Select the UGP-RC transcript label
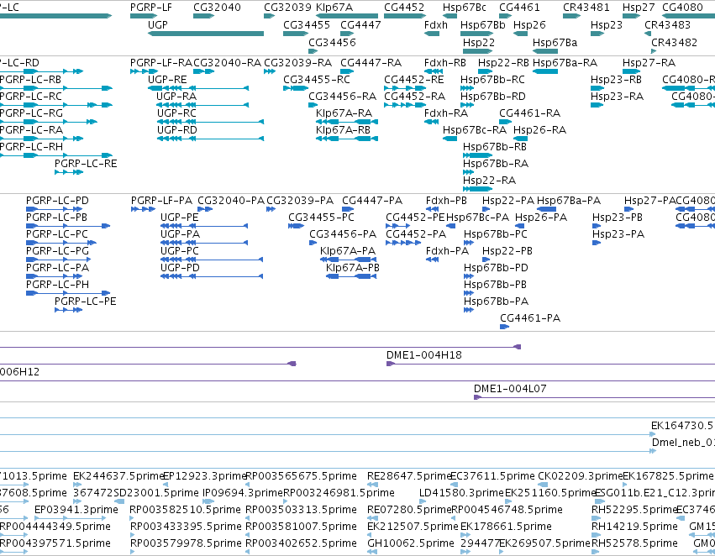 pyautogui.click(x=176, y=113)
